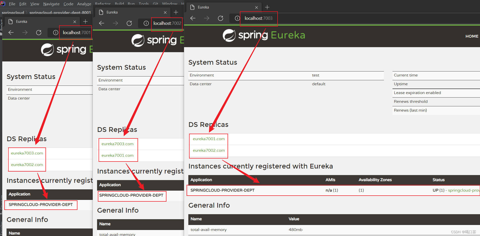Click back arrow in localhost:7003 browser window

tap(193, 18)
